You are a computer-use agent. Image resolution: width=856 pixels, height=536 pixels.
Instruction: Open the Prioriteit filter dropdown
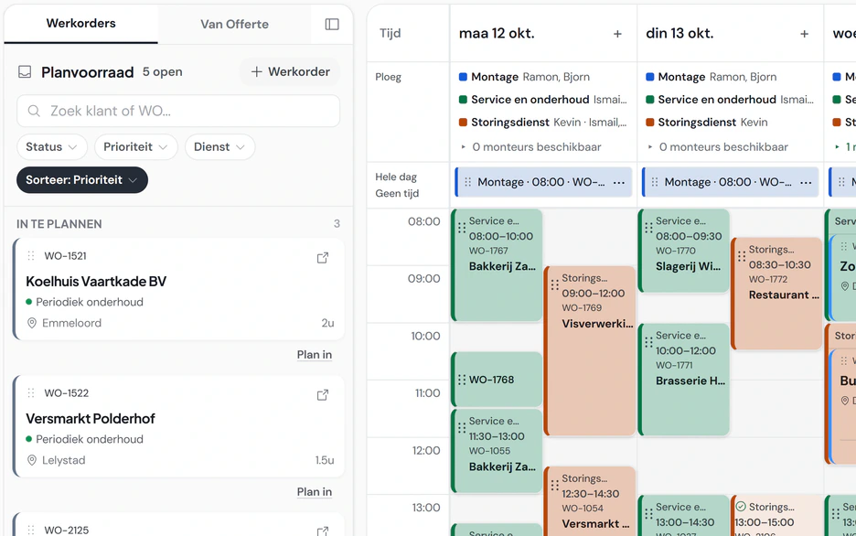pos(135,147)
